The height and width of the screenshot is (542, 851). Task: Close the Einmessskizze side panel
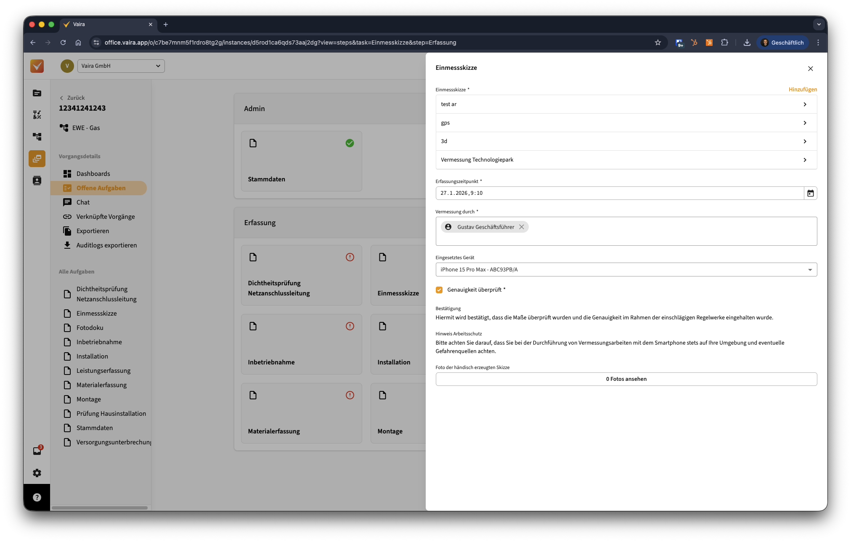(810, 69)
